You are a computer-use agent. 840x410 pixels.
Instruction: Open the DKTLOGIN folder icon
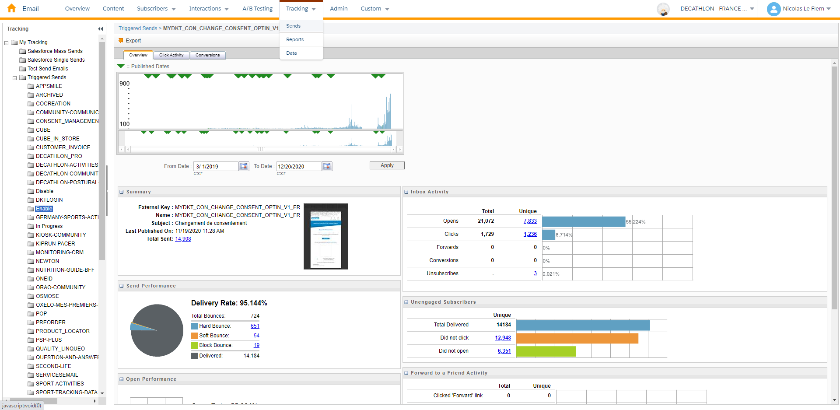[x=31, y=200]
